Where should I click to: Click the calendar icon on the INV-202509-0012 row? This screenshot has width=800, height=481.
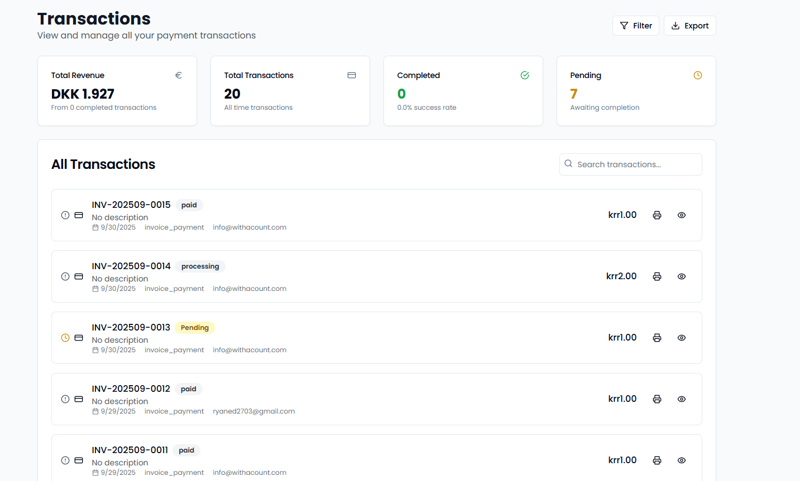click(x=95, y=411)
